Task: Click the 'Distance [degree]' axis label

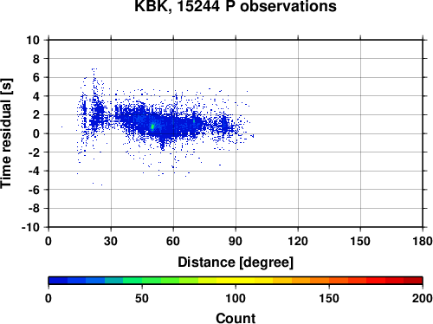Action: click(236, 262)
